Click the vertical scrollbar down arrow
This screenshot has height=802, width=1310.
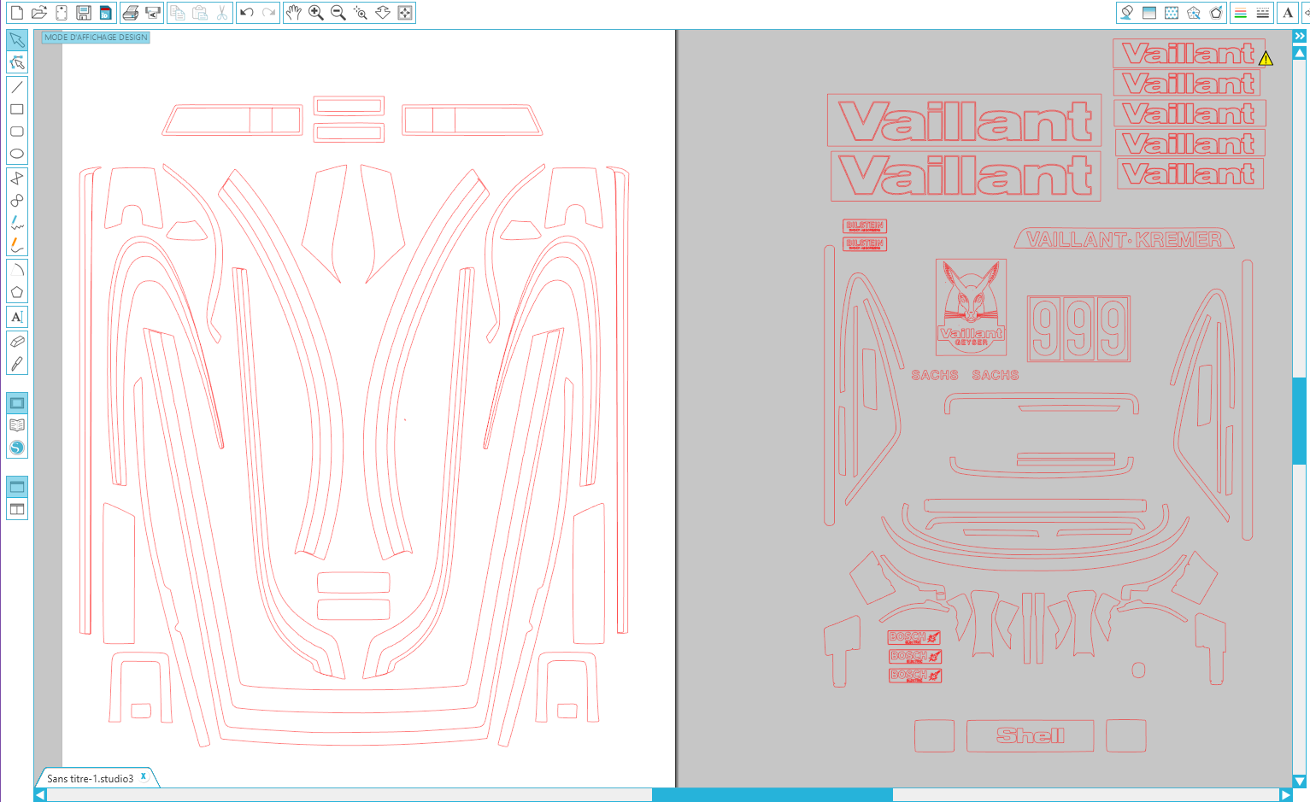click(x=1300, y=781)
